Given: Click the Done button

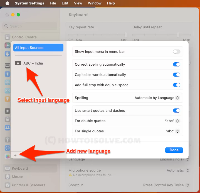Looking at the screenshot, I should point(174,150).
